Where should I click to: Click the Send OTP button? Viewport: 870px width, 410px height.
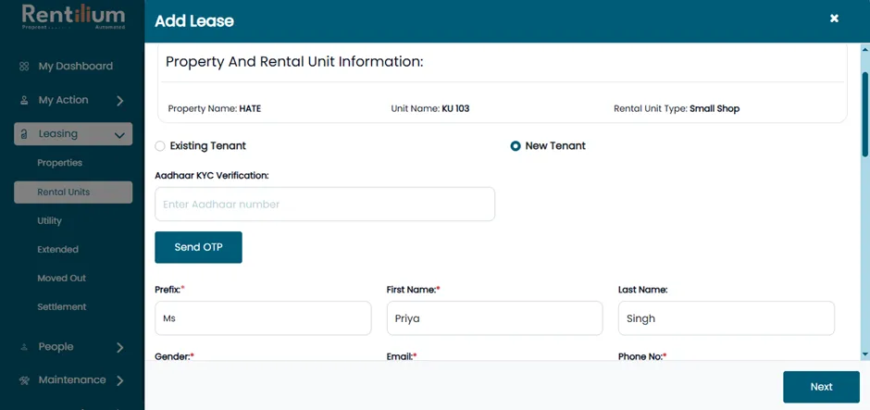[x=198, y=247]
